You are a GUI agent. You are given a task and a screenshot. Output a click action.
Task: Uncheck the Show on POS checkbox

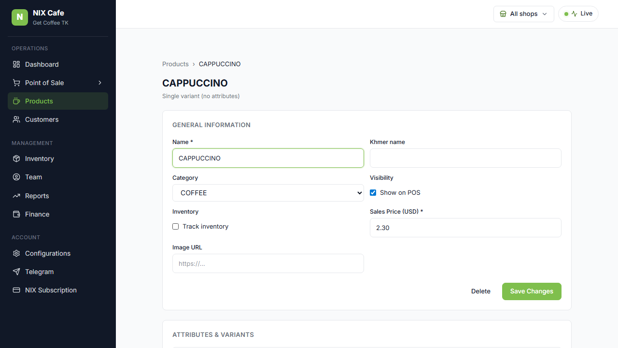point(373,192)
